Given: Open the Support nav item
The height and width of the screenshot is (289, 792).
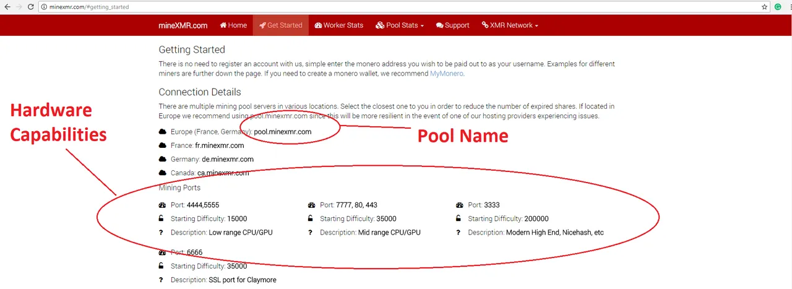Looking at the screenshot, I should [452, 25].
